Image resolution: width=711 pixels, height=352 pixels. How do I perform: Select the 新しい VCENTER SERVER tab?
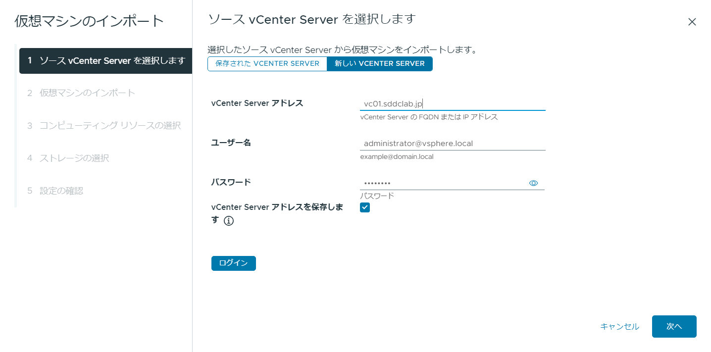coord(380,64)
